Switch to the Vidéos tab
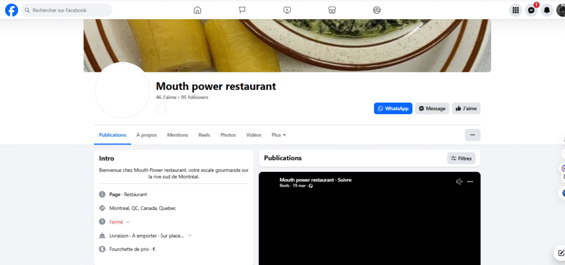The height and width of the screenshot is (265, 565). (x=254, y=135)
